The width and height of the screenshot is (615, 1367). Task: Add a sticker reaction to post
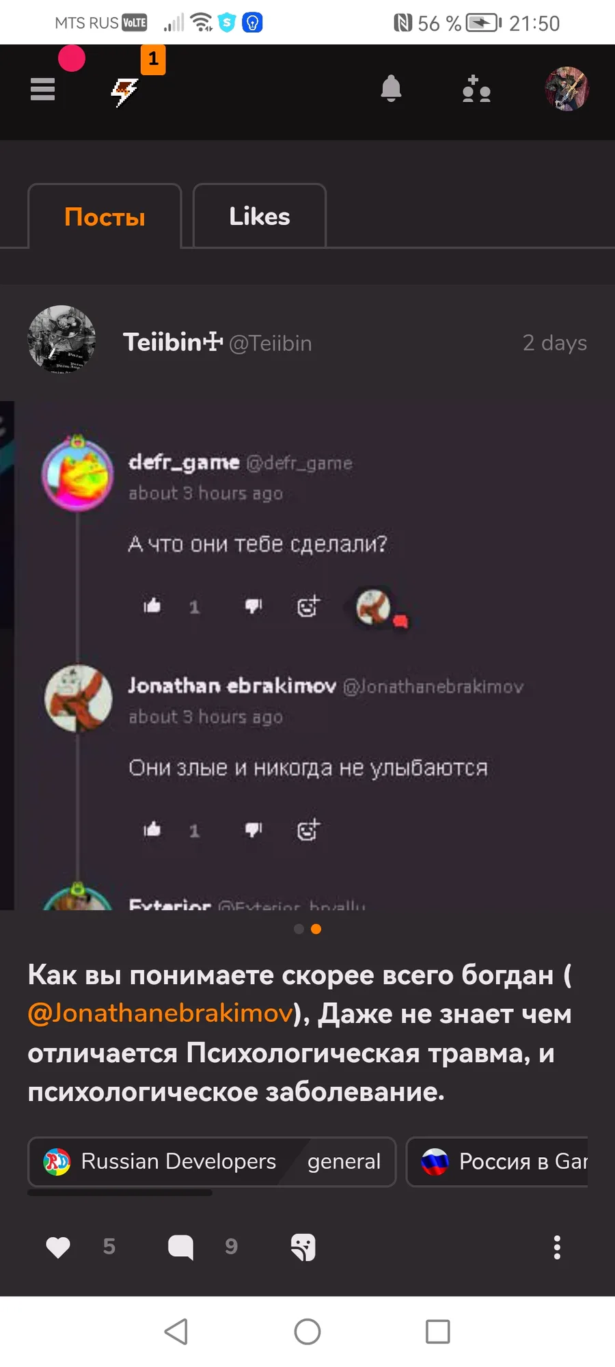coord(303,1247)
